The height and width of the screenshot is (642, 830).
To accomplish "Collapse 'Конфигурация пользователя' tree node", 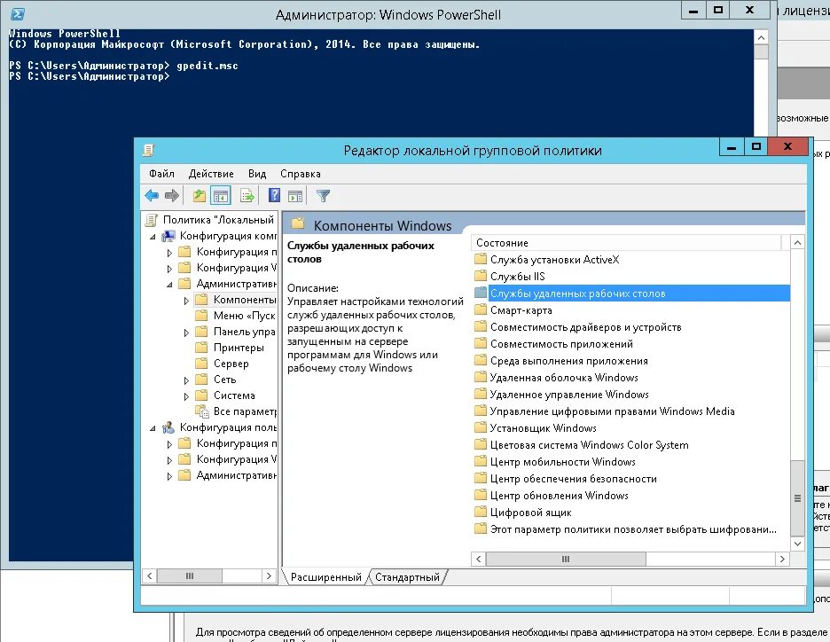I will click(x=153, y=428).
